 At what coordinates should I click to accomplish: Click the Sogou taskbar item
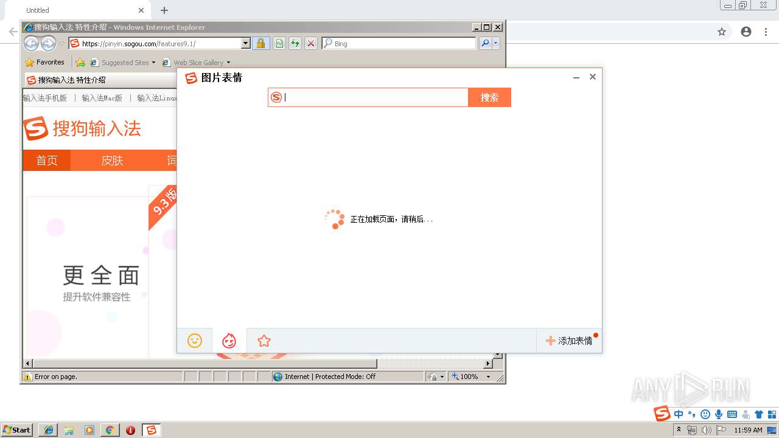[151, 430]
